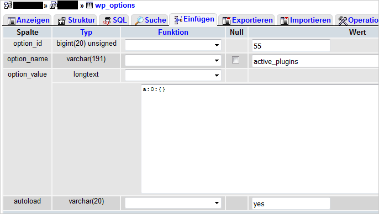Viewport: 379px width, 214px height.
Task: Click the table icon beside wp_options
Action: 90,5
